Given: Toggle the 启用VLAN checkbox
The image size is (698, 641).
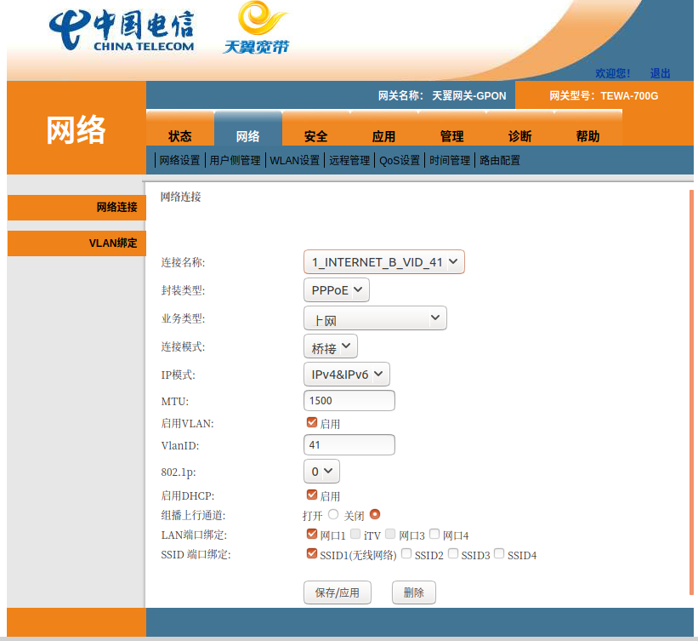Looking at the screenshot, I should click(x=312, y=422).
